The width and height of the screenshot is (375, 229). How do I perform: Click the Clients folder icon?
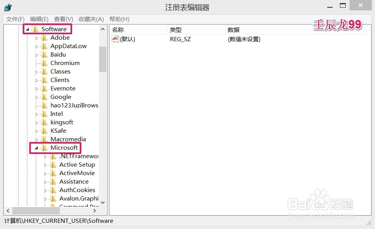(44, 80)
